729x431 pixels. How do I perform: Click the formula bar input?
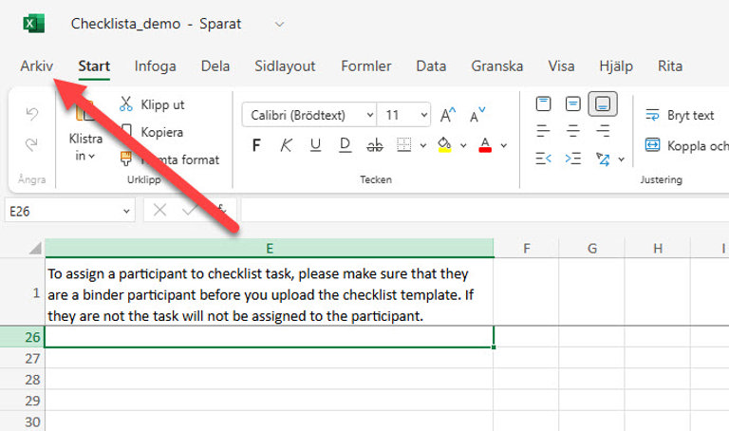[485, 210]
